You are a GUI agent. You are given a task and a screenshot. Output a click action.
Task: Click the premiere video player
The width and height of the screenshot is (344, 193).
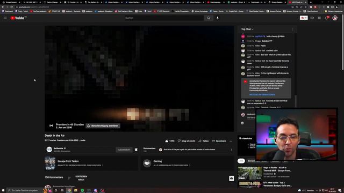[x=139, y=79]
